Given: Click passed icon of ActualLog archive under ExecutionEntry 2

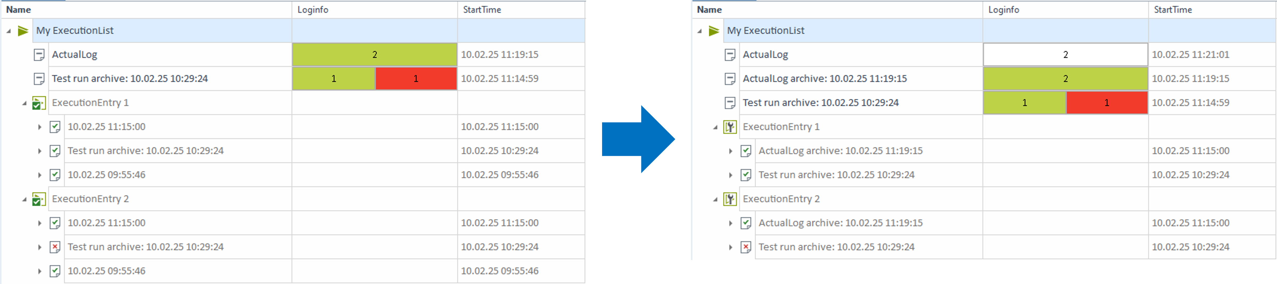Looking at the screenshot, I should pos(746,223).
